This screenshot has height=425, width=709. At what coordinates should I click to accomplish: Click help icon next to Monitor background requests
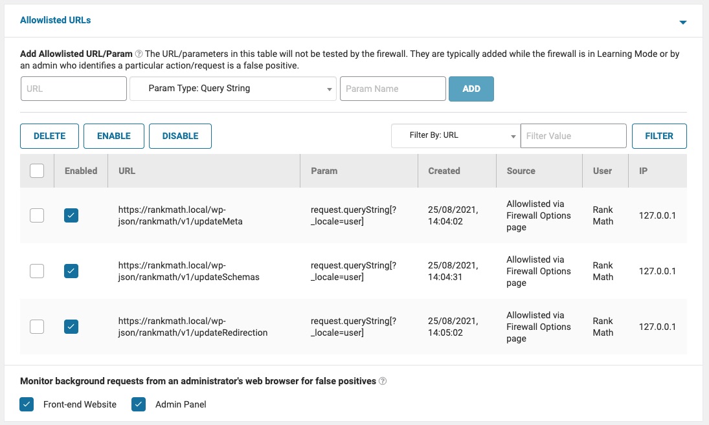[x=383, y=382]
